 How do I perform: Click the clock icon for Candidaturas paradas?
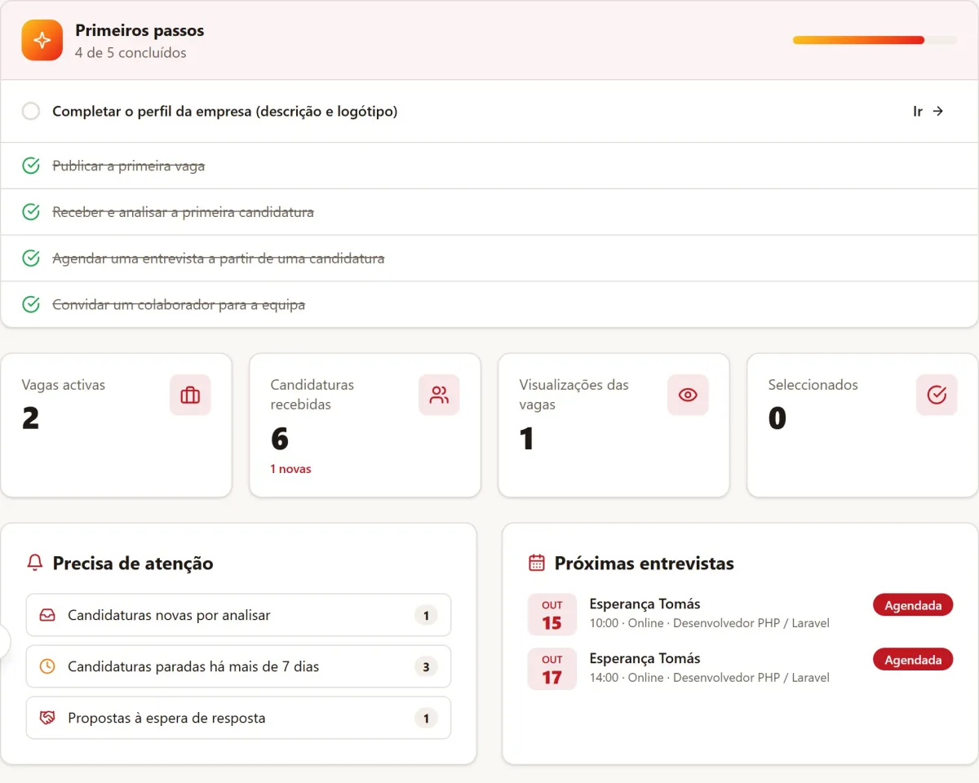[47, 666]
